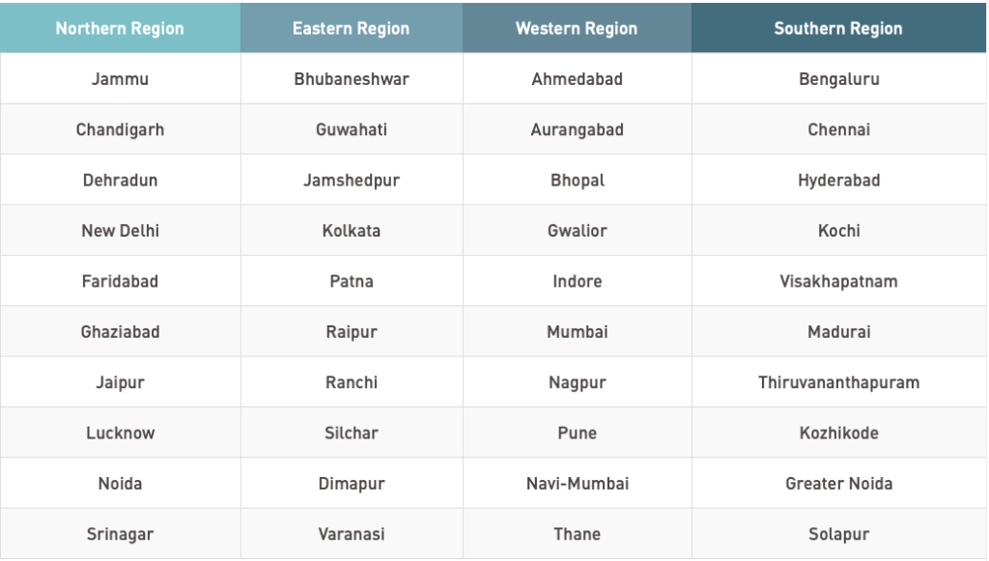This screenshot has width=989, height=561.
Task: Click Greater Noida in Southern Region
Action: (x=839, y=484)
